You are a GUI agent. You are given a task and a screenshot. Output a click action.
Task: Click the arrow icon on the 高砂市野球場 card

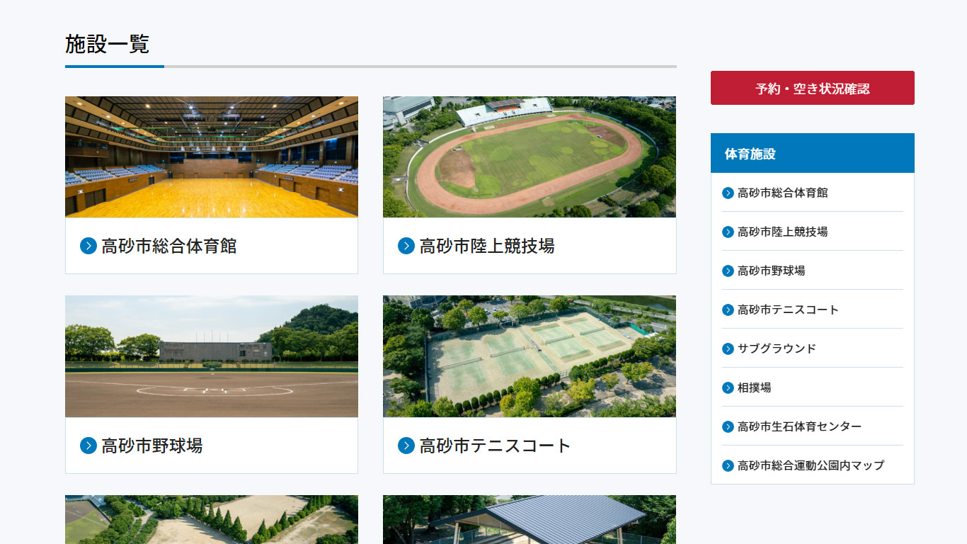pyautogui.click(x=88, y=446)
